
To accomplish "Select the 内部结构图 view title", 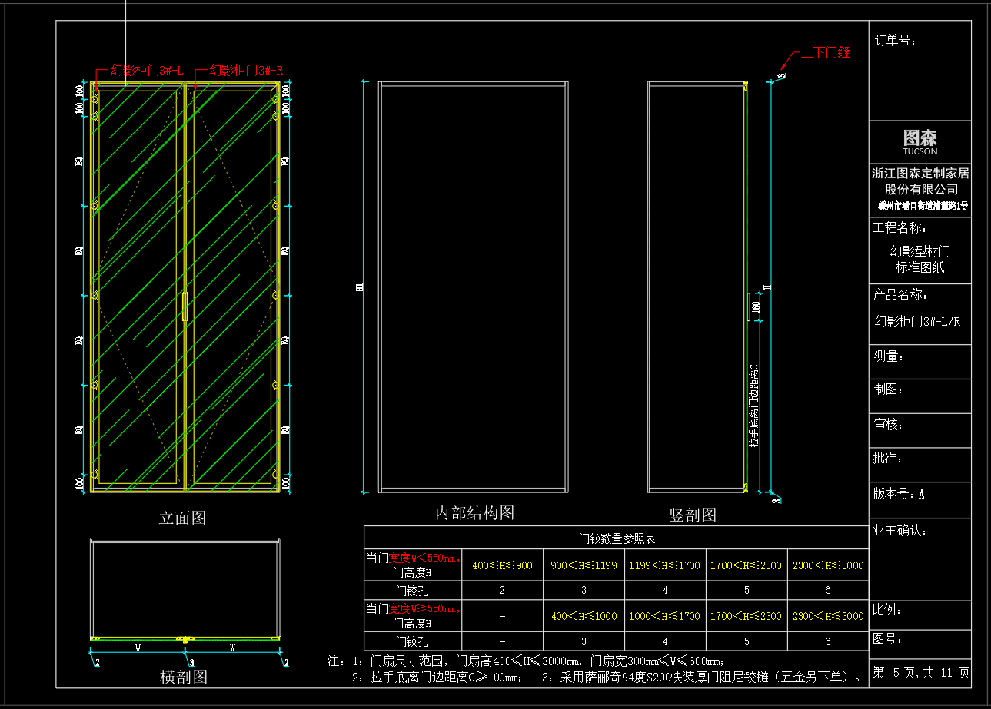I will 474,513.
